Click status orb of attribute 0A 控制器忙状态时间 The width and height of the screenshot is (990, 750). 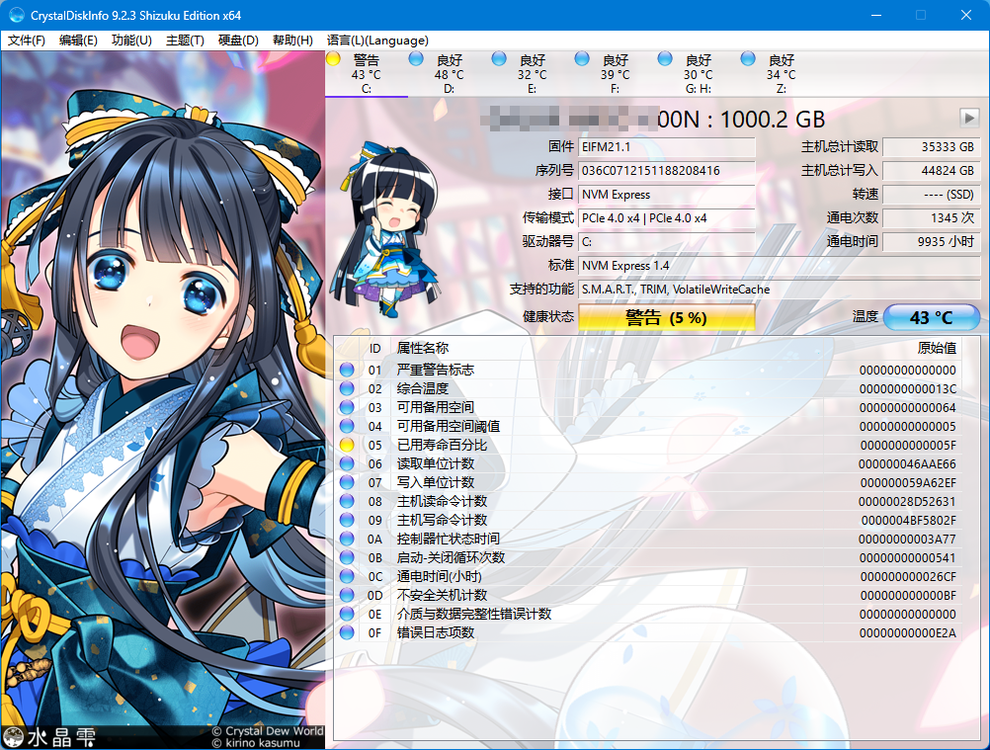[347, 540]
